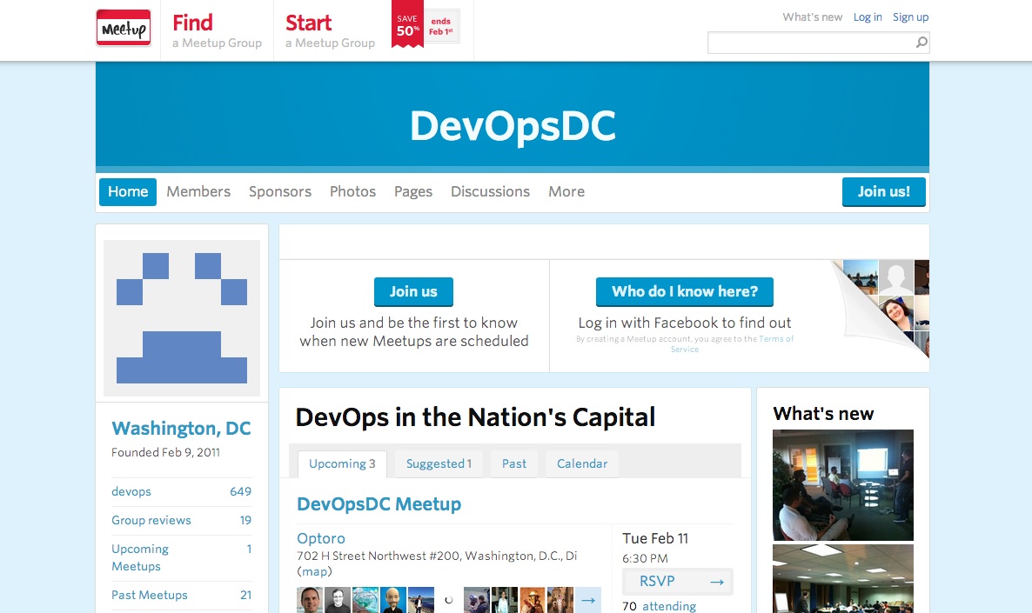Screen dimensions: 1032x613
Task: Click the DevOpsDC banner title
Action: pos(513,125)
